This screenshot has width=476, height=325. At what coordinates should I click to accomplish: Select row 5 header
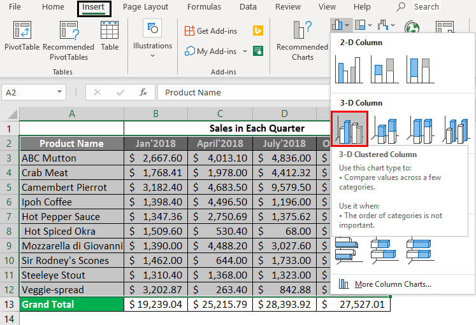(10, 188)
